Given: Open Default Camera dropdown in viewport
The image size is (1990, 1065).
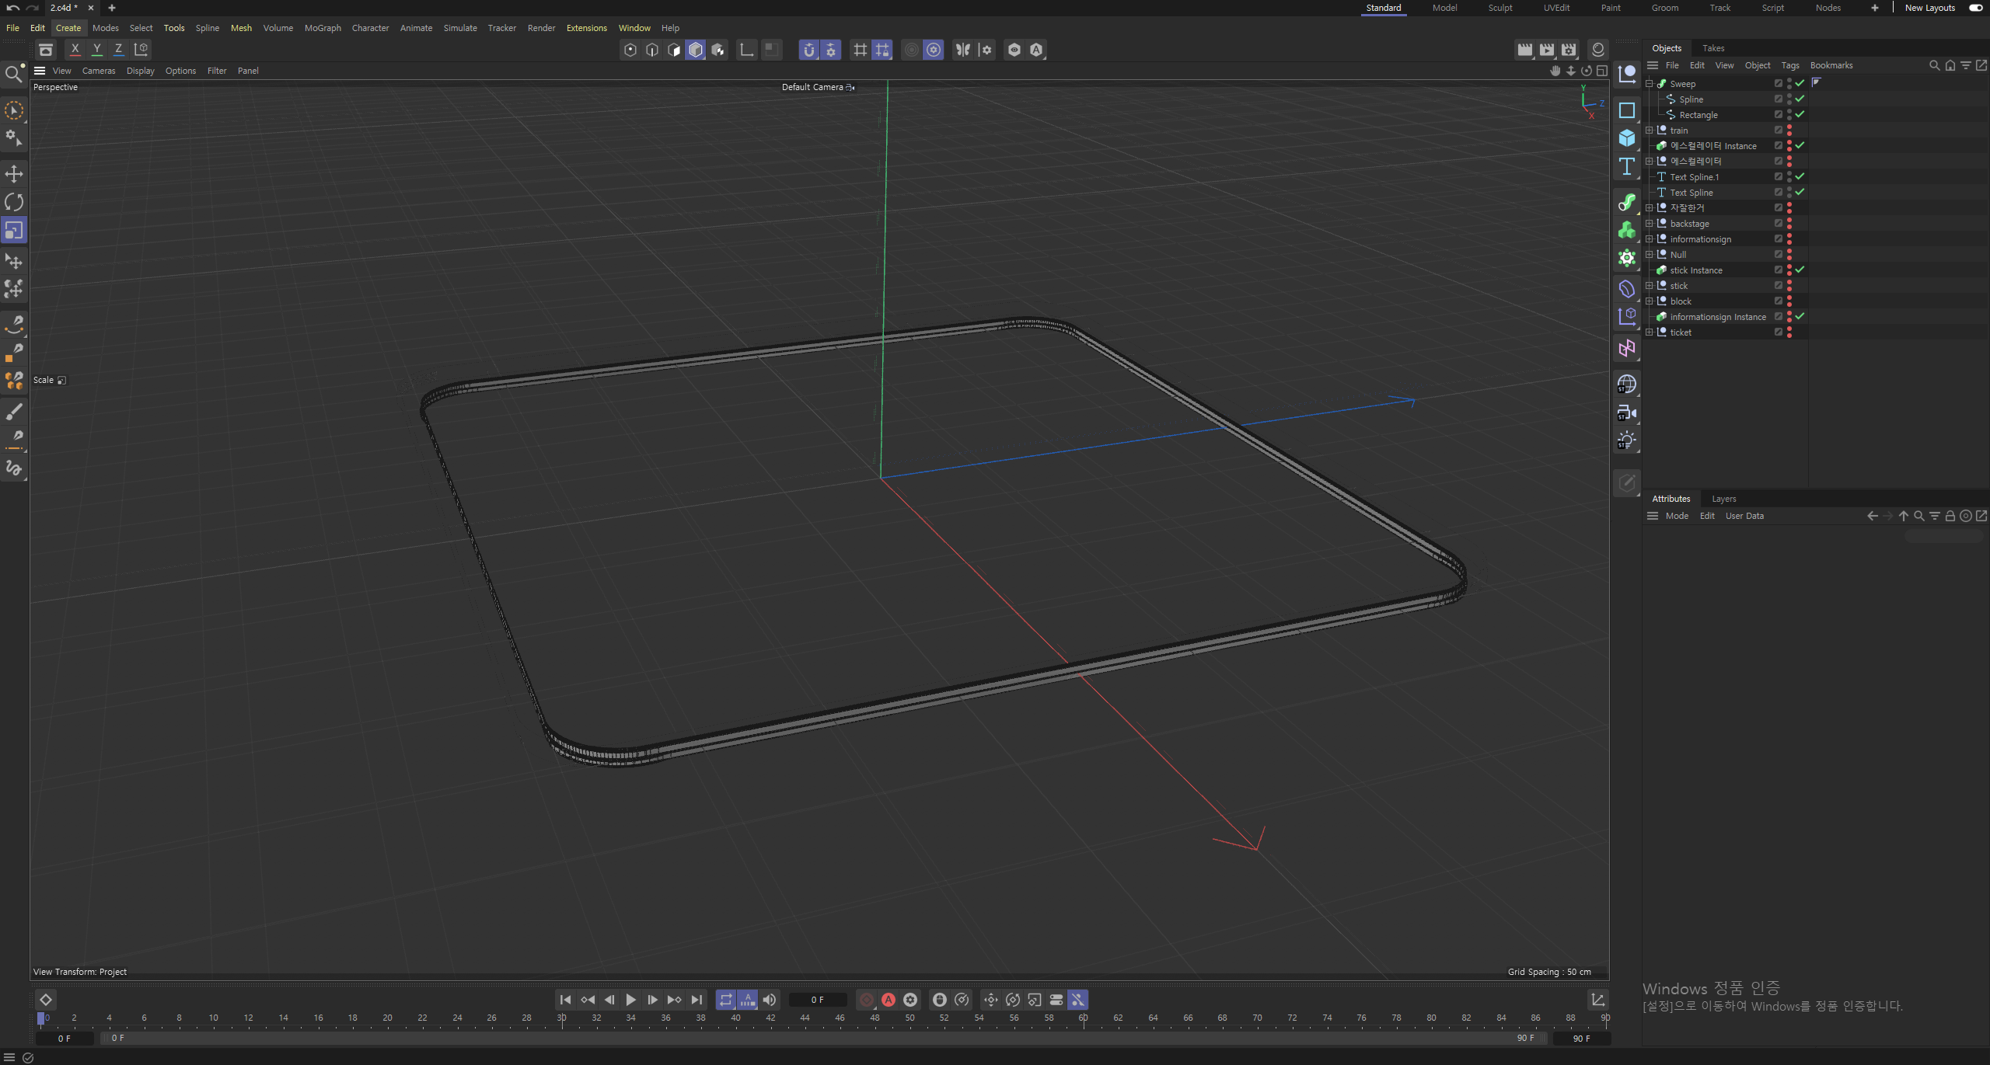Looking at the screenshot, I should click(818, 87).
